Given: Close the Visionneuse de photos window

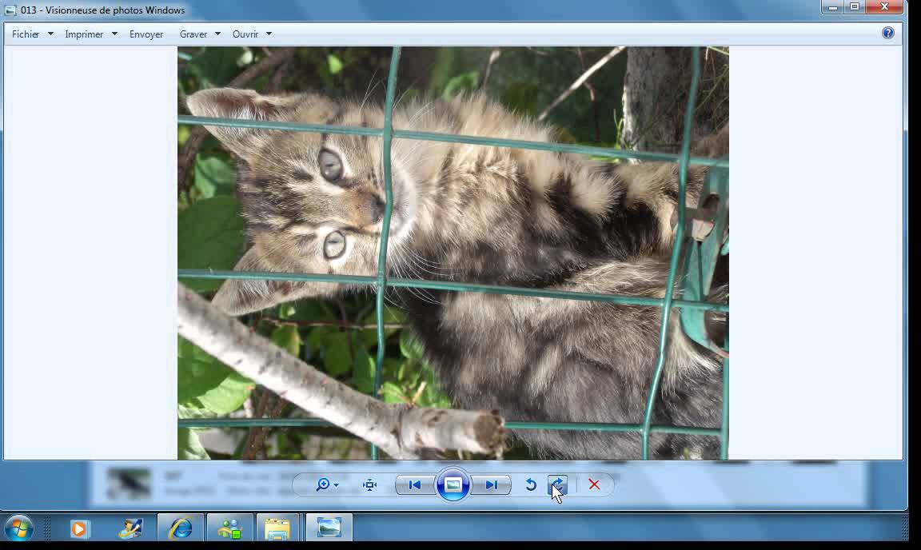Looking at the screenshot, I should [x=884, y=7].
